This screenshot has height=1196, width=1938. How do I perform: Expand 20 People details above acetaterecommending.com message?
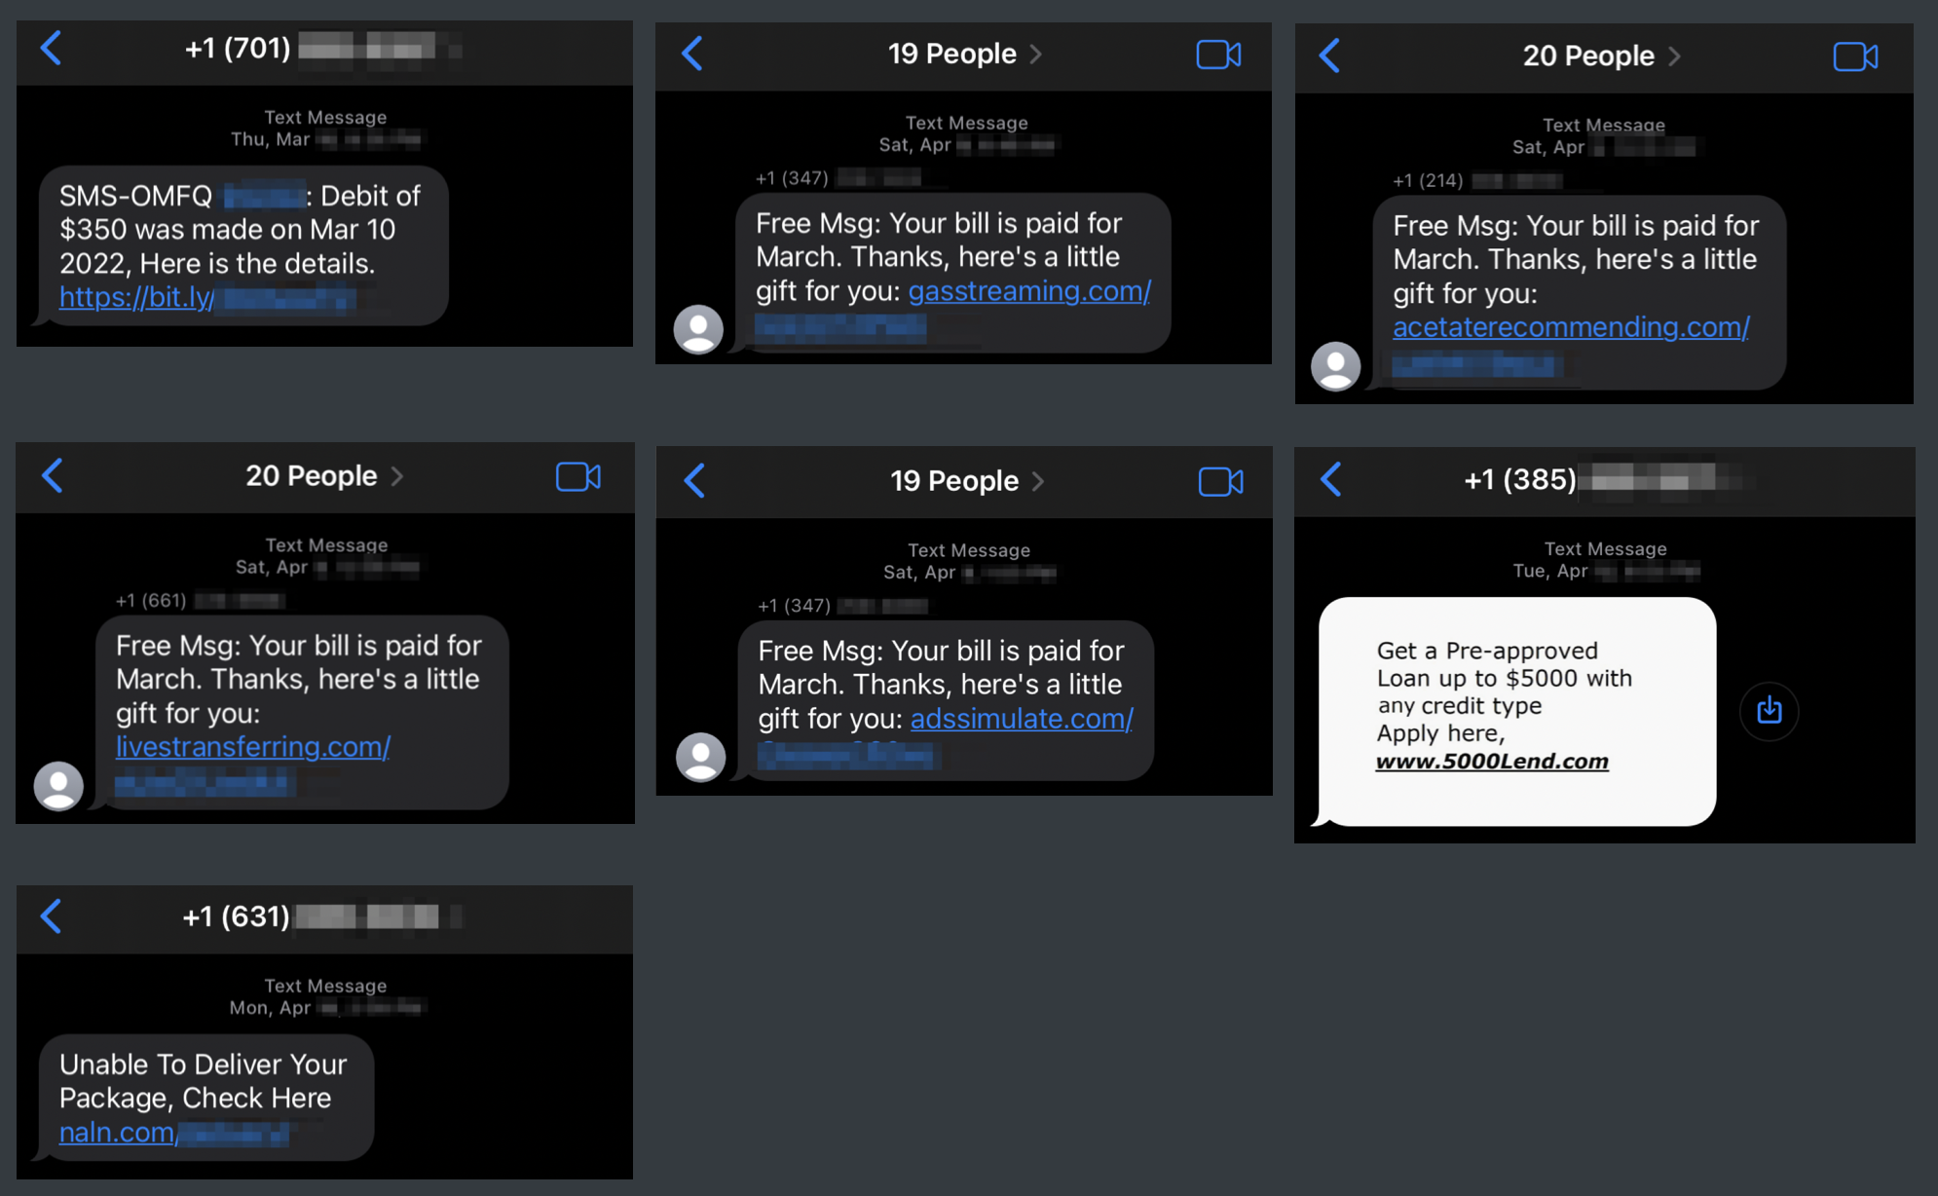click(x=1601, y=56)
